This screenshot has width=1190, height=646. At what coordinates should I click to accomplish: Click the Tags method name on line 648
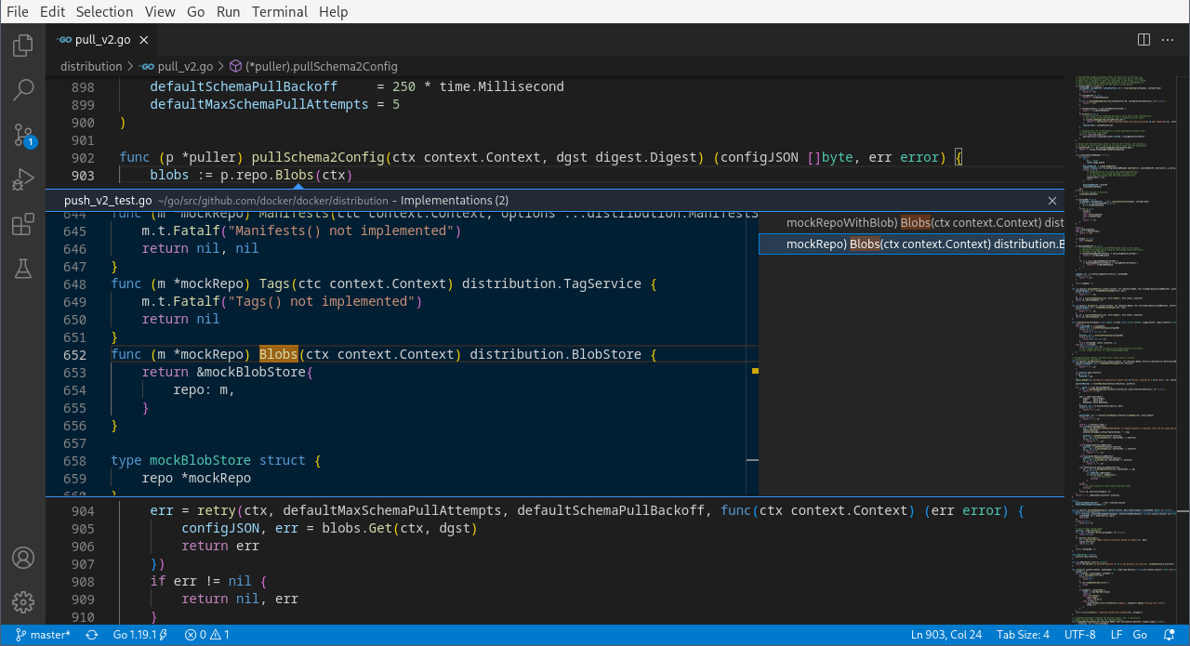(279, 283)
